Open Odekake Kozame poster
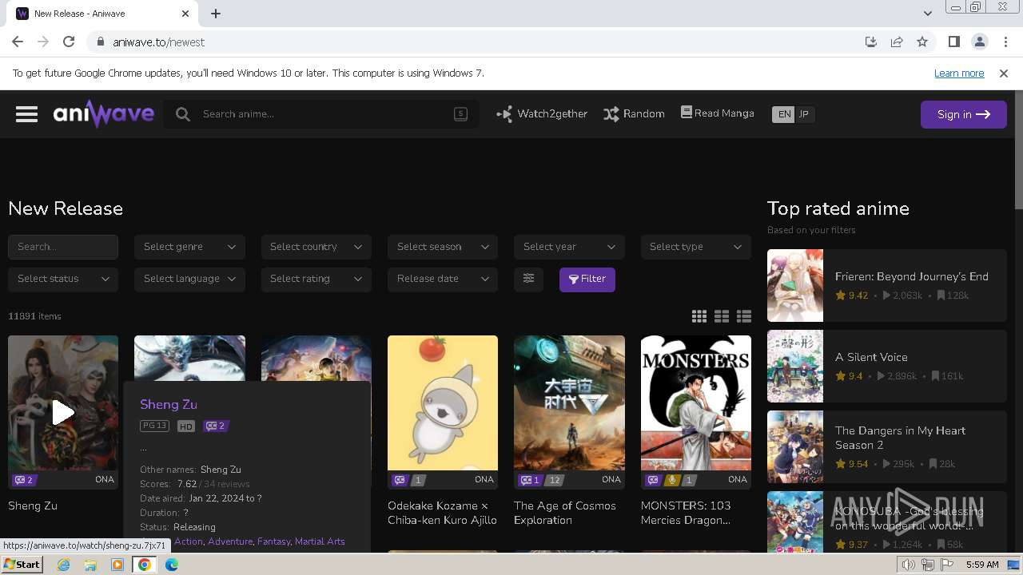This screenshot has width=1023, height=575. tap(443, 412)
